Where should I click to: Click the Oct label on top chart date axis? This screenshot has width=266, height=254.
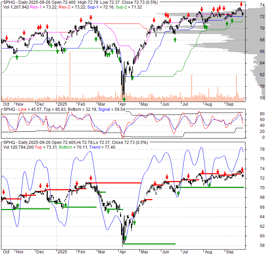6,104
